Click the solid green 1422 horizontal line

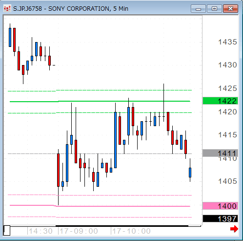(x=100, y=101)
